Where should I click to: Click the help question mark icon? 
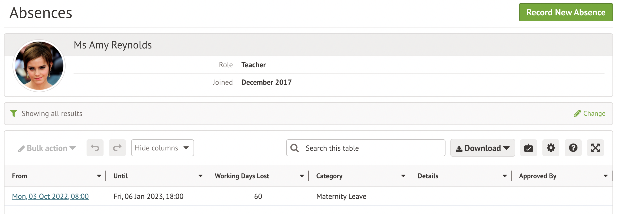573,148
